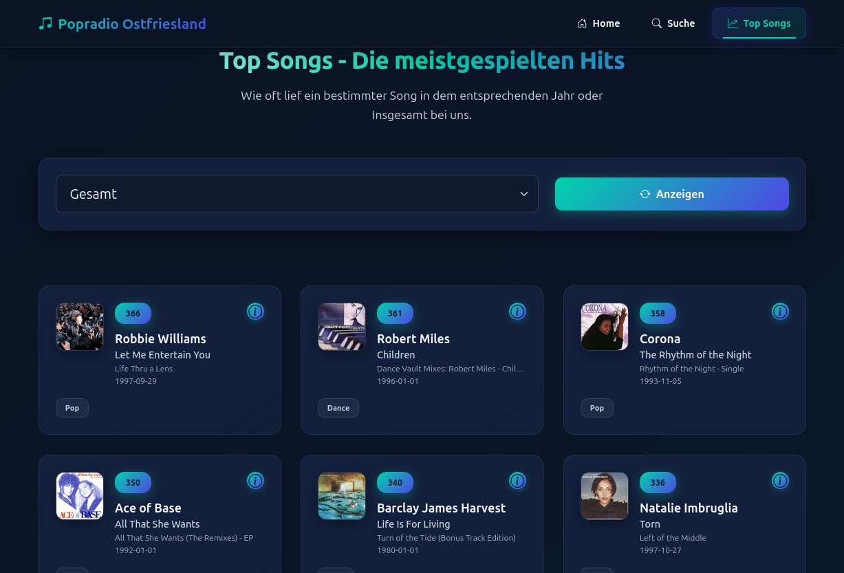Click the refresh icon inside Anzeigen button

click(x=645, y=194)
